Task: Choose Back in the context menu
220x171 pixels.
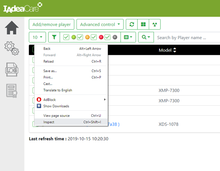Action: click(x=71, y=49)
